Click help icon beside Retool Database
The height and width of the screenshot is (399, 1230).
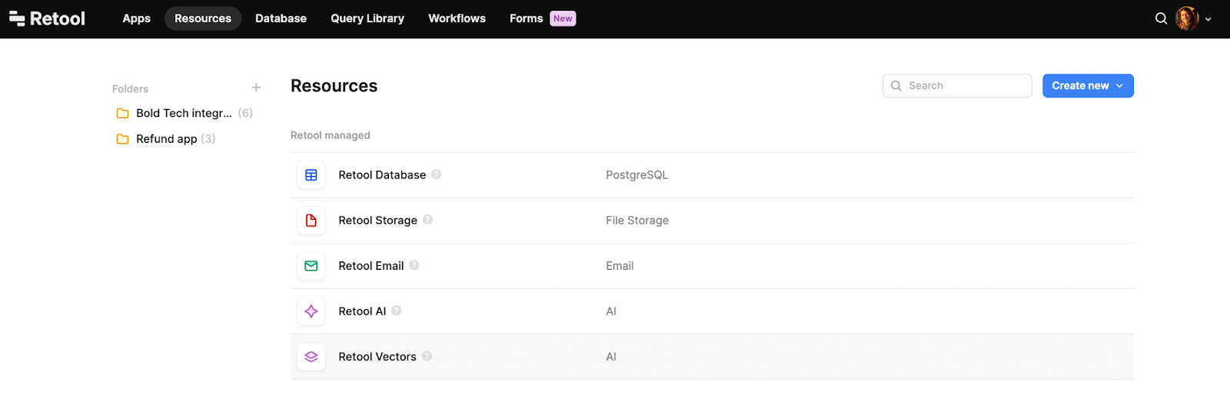click(x=436, y=175)
